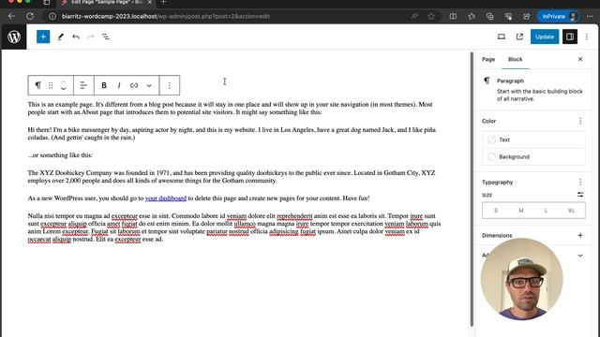The height and width of the screenshot is (337, 600).
Task: Select font size S
Action: (x=496, y=211)
